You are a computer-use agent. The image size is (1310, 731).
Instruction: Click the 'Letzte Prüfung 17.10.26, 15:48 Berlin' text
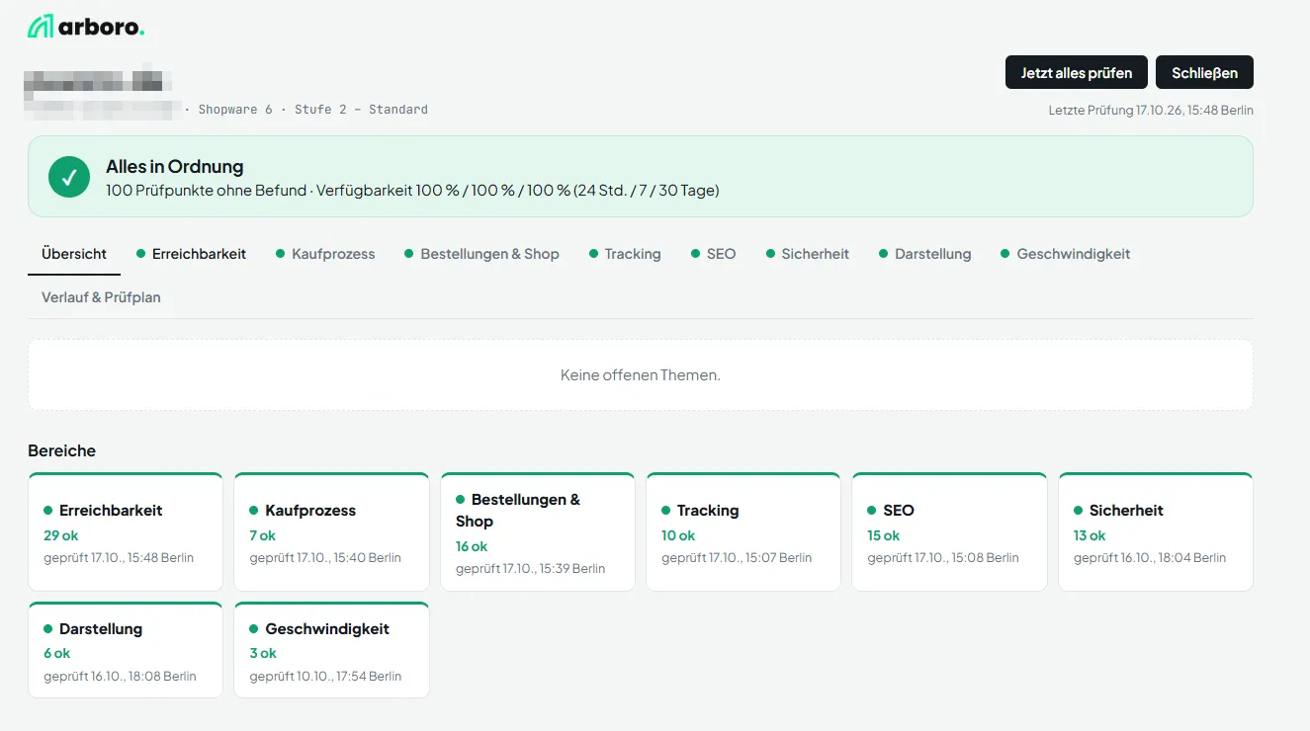(x=1151, y=111)
